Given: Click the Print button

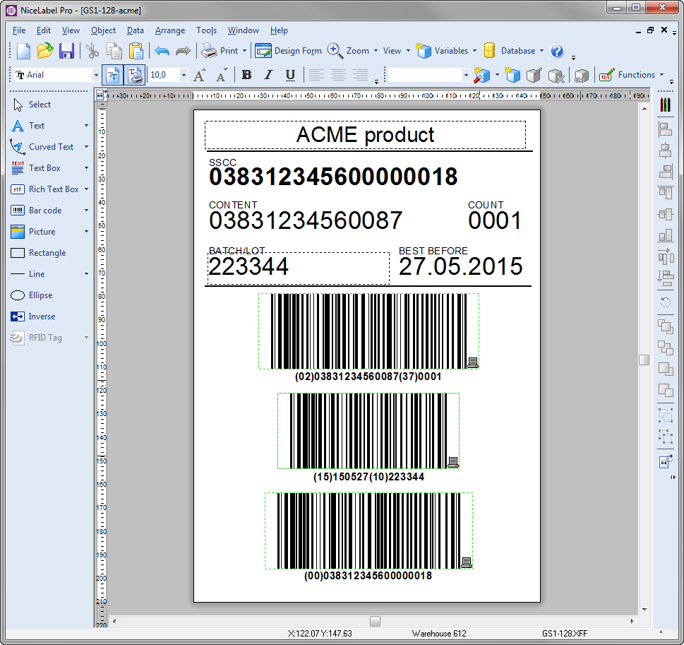Looking at the screenshot, I should click(x=224, y=50).
